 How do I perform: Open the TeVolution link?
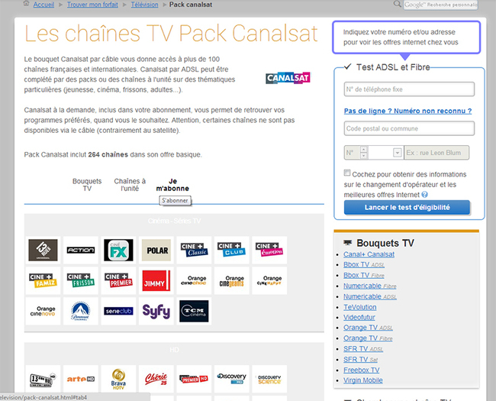tap(360, 307)
